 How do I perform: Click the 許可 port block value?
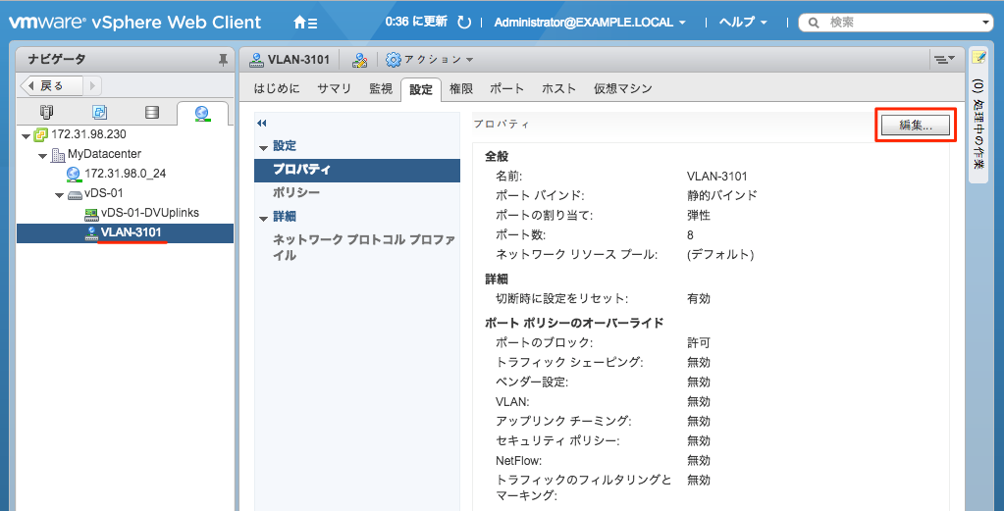(x=699, y=343)
